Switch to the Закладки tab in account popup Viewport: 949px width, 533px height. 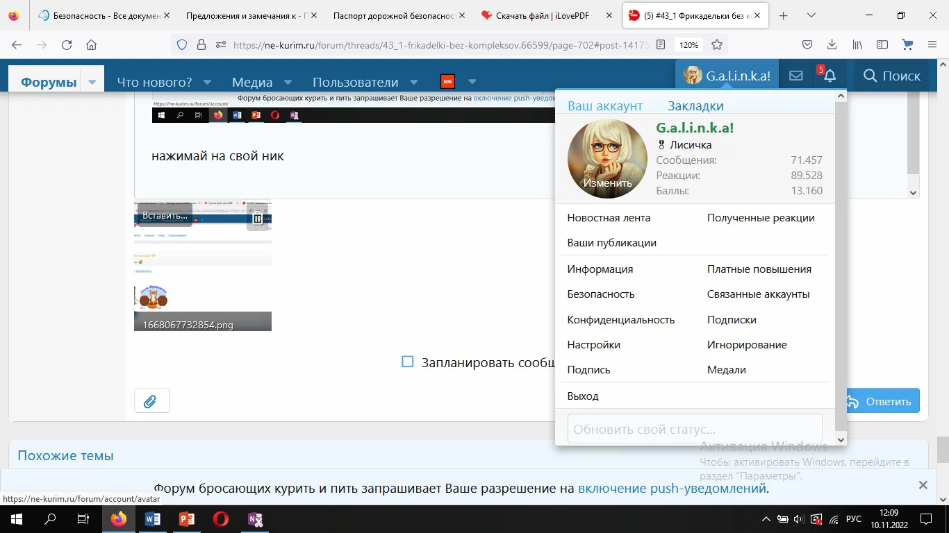695,105
